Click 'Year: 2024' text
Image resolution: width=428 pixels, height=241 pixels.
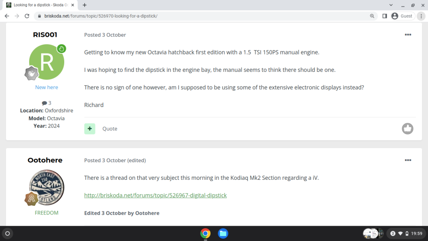(46, 126)
